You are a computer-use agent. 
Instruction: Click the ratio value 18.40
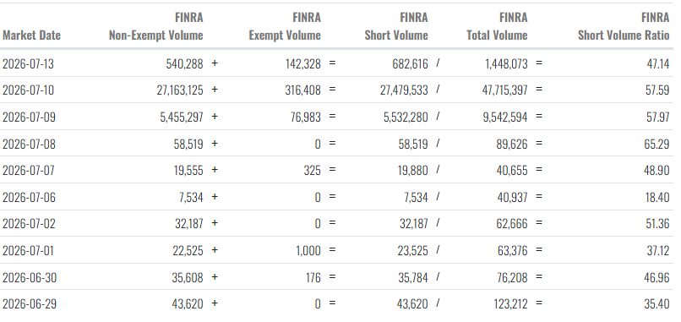pyautogui.click(x=657, y=197)
